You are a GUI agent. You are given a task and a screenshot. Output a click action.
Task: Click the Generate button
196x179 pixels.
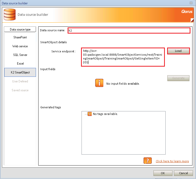coord(178,78)
